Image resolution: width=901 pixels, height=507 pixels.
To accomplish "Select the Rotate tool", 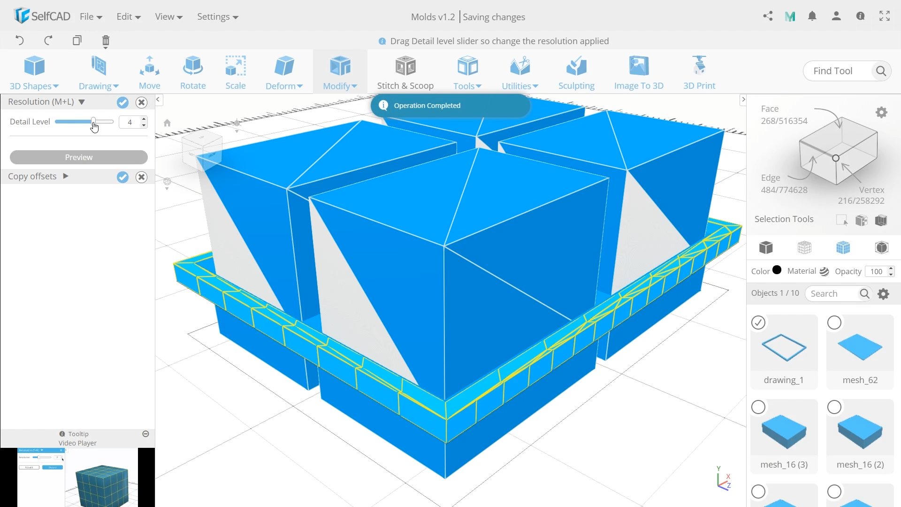I will (x=193, y=73).
